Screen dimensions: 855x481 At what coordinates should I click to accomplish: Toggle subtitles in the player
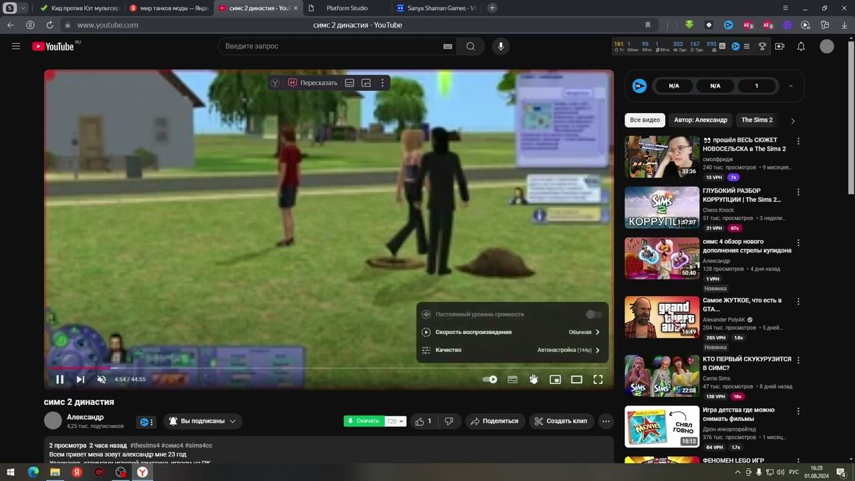512,379
